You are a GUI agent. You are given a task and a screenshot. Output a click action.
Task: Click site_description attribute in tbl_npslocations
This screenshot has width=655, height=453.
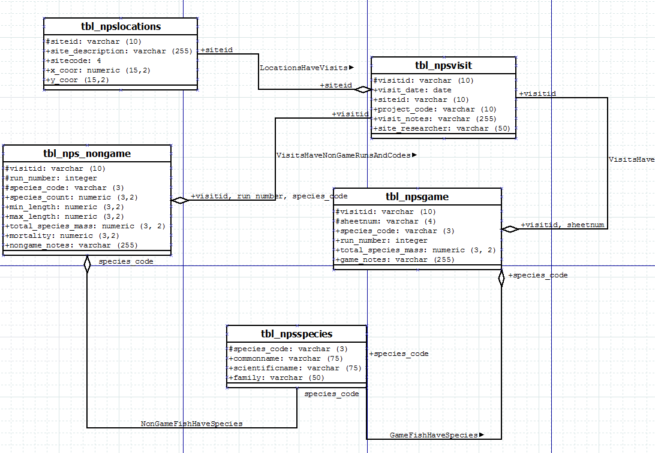click(119, 52)
